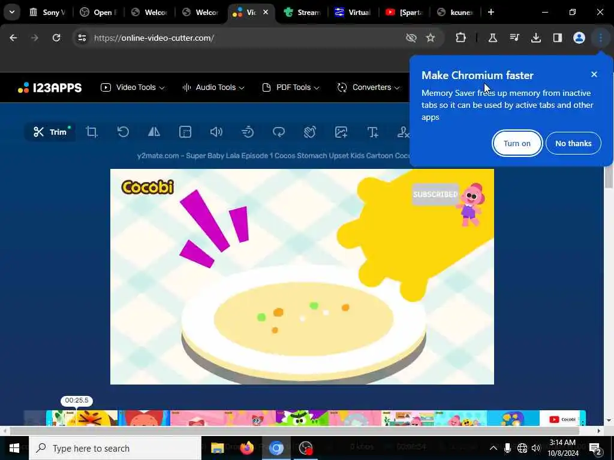614x460 pixels.
Task: Toggle the browser side panel
Action: coord(557,38)
